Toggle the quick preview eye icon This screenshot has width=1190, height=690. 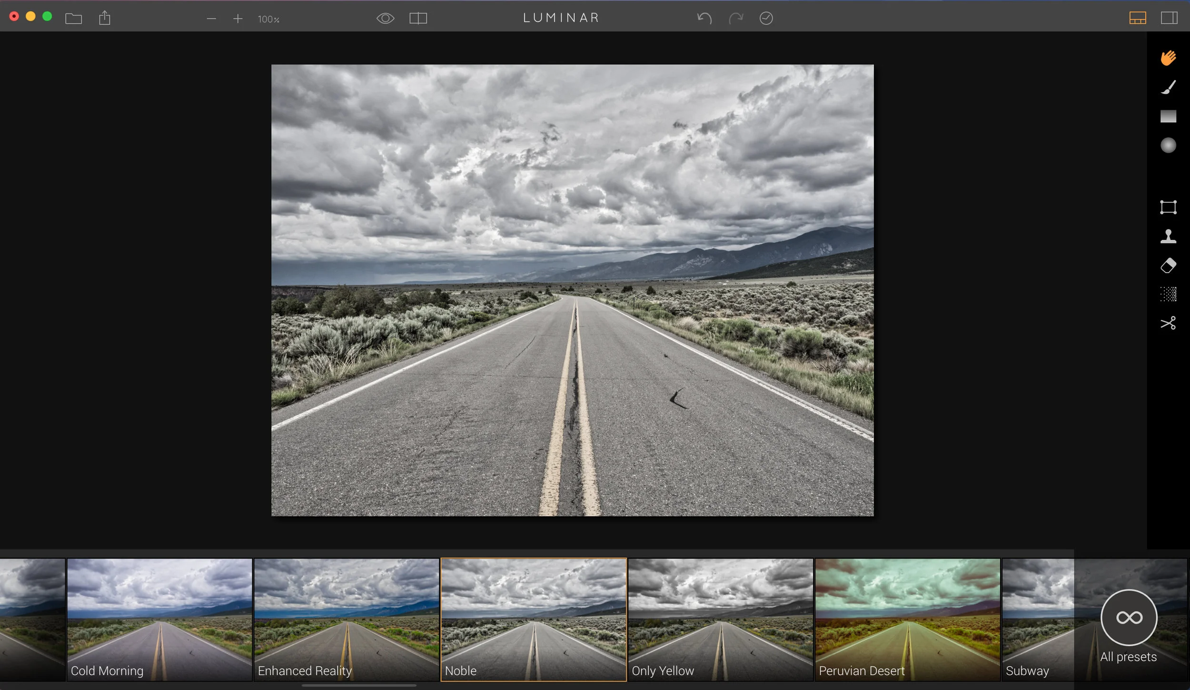385,19
